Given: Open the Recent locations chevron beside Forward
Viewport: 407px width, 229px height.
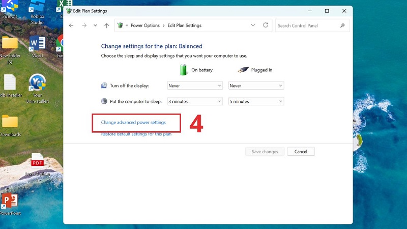Looking at the screenshot, I should click(95, 25).
